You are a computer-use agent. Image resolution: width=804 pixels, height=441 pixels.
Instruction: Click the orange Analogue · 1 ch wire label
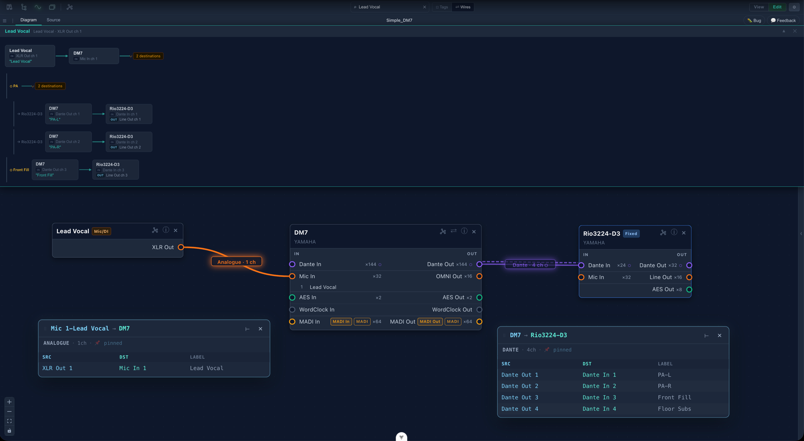click(236, 262)
